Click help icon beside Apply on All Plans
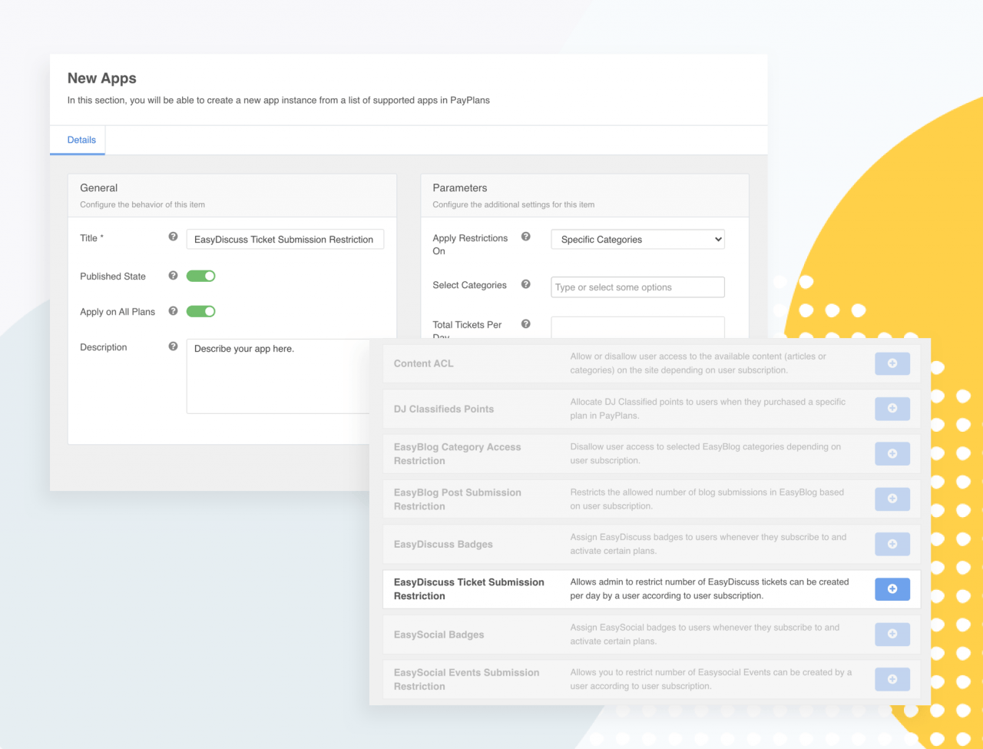This screenshot has height=749, width=983. point(173,311)
